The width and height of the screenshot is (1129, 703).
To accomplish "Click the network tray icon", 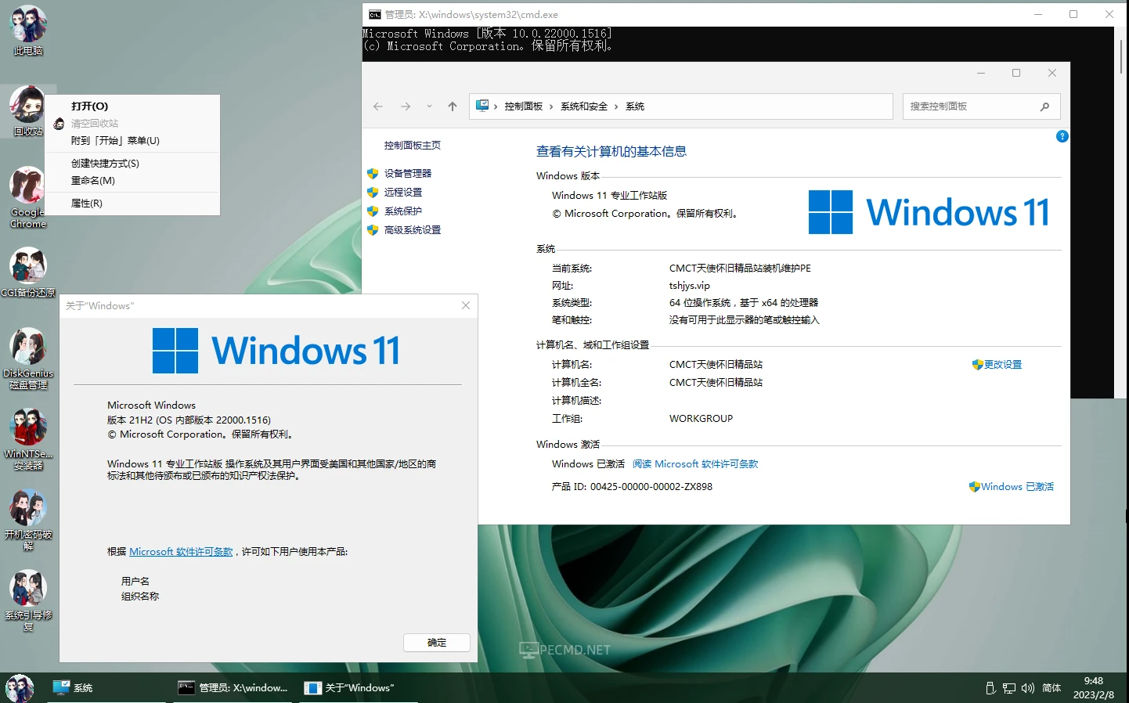I will click(1009, 688).
